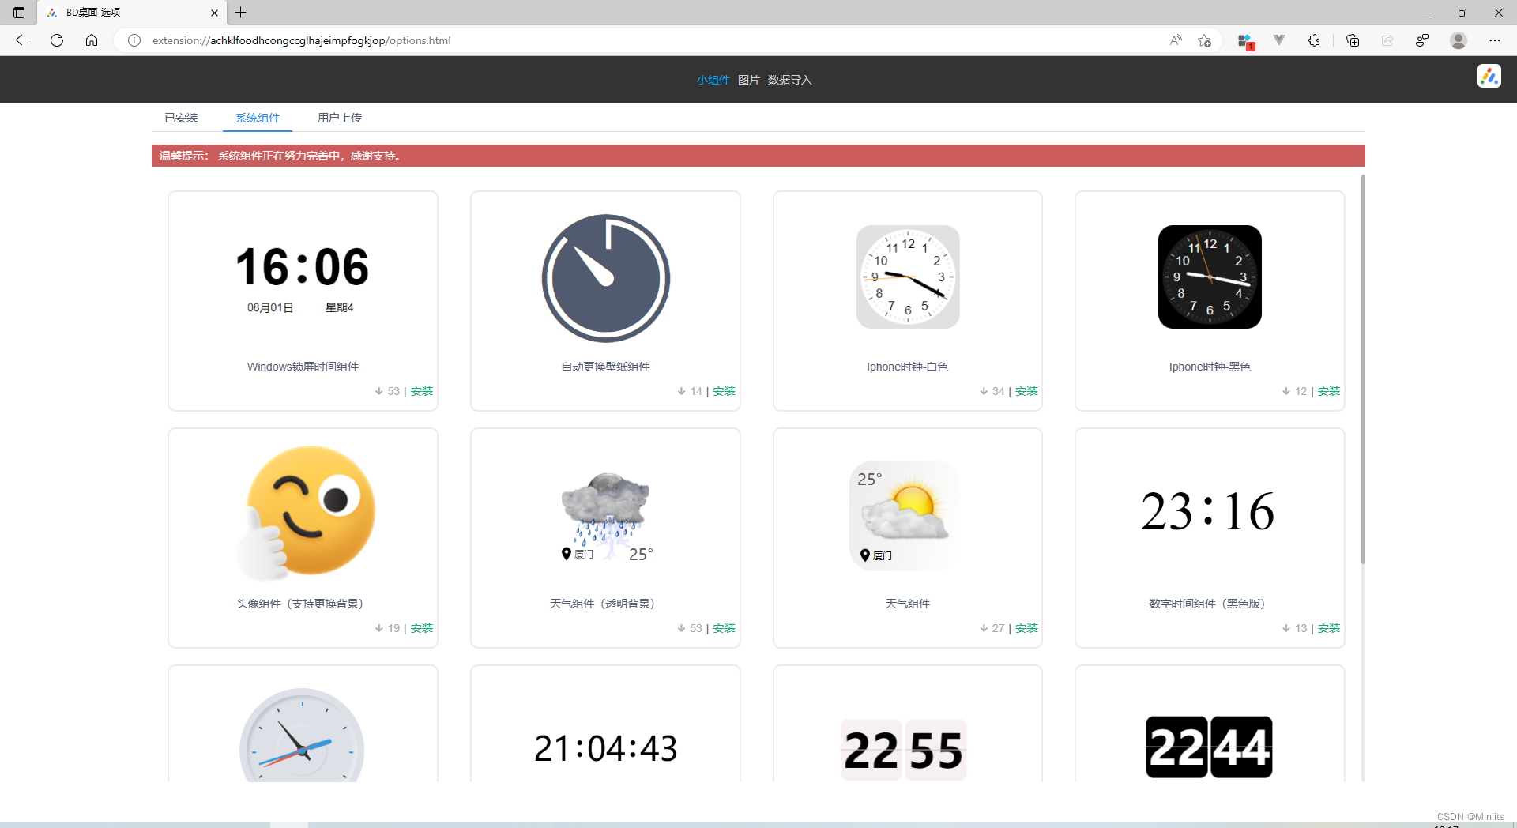The image size is (1517, 828).
Task: Install the Iphone时钟-黑色 widget
Action: 1329,391
